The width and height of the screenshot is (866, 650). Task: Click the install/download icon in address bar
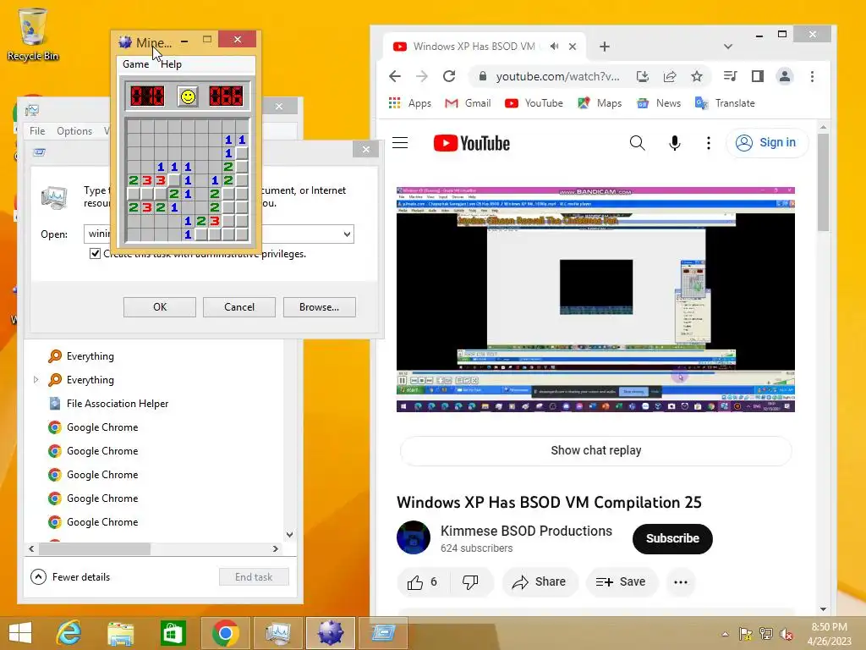pos(643,76)
